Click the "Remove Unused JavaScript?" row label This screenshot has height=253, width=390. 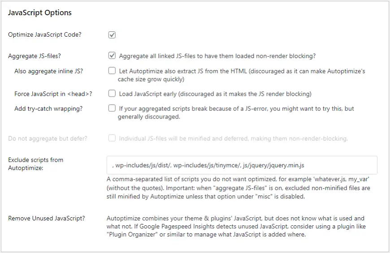(47, 219)
